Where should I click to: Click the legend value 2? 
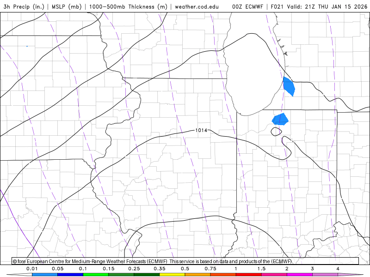point(287,269)
